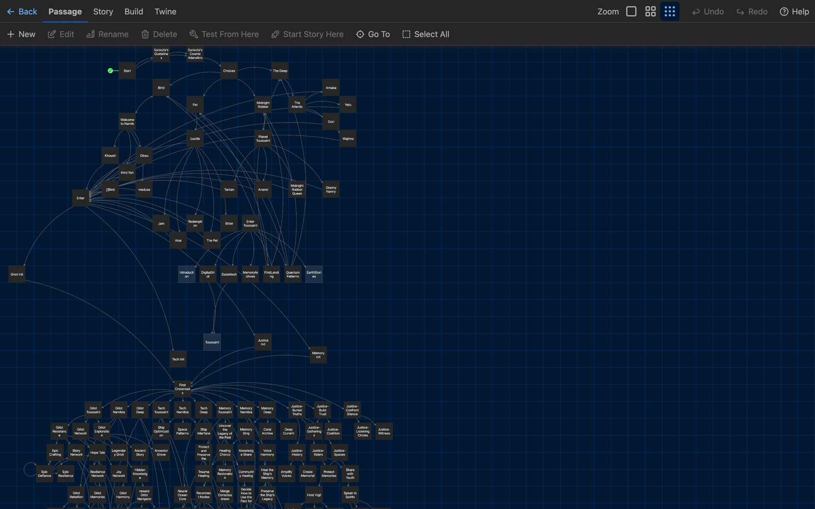The height and width of the screenshot is (509, 815).
Task: Select the Aloe passage
Action: point(178,240)
